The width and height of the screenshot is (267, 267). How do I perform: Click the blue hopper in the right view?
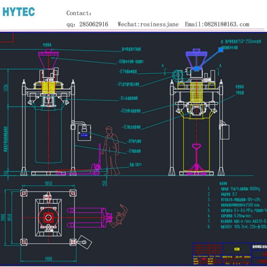click(x=196, y=59)
